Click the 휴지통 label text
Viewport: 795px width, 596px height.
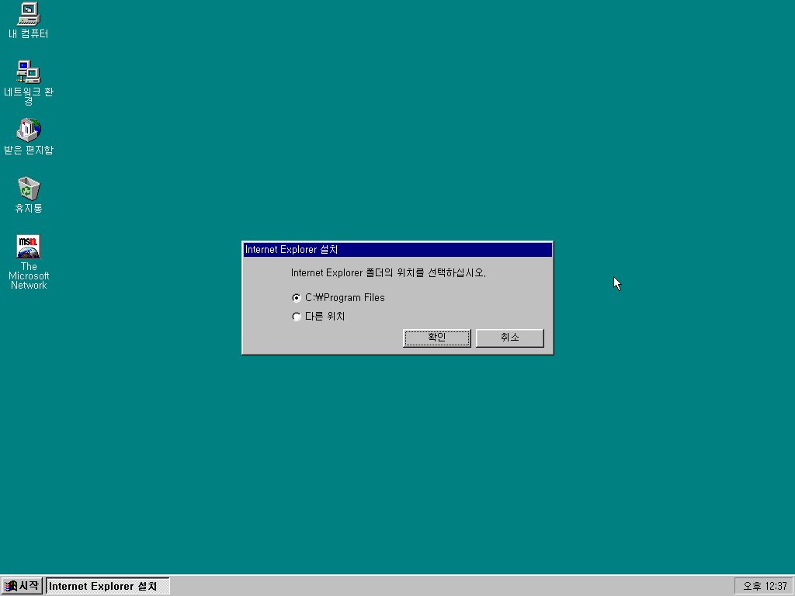coord(29,208)
